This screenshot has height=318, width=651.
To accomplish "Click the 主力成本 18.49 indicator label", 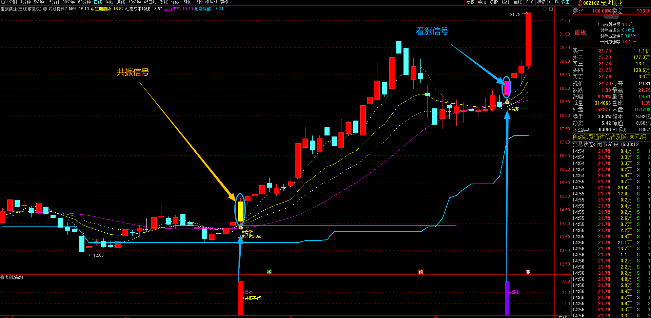I will tap(178, 9).
